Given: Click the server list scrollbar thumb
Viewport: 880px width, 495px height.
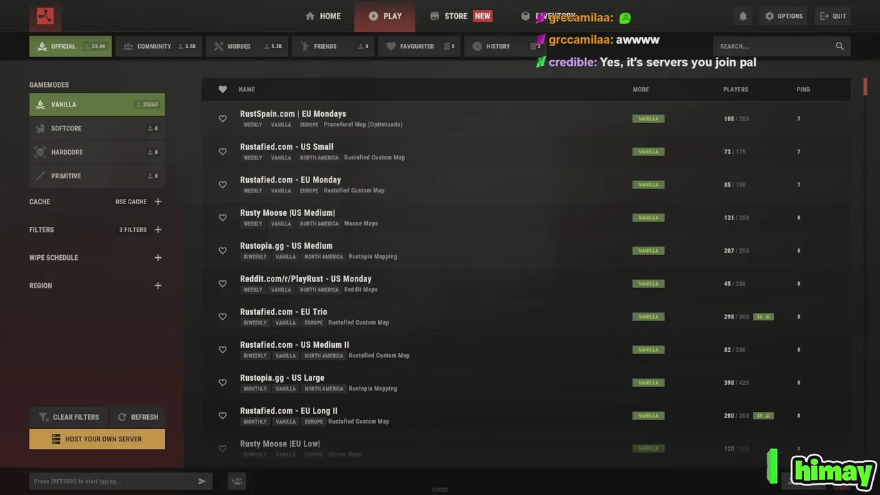Looking at the screenshot, I should coord(866,87).
